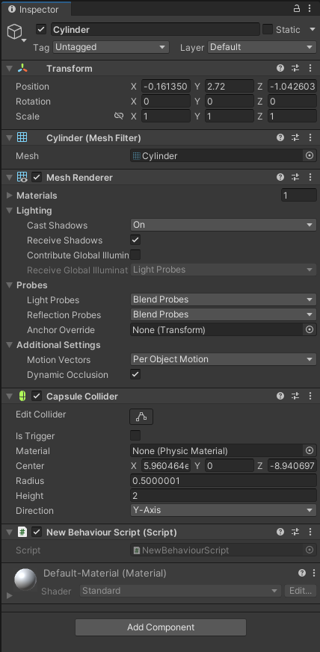Open Capsule Collider preset selector icon
Viewport: 320px width, 652px height.
click(295, 397)
